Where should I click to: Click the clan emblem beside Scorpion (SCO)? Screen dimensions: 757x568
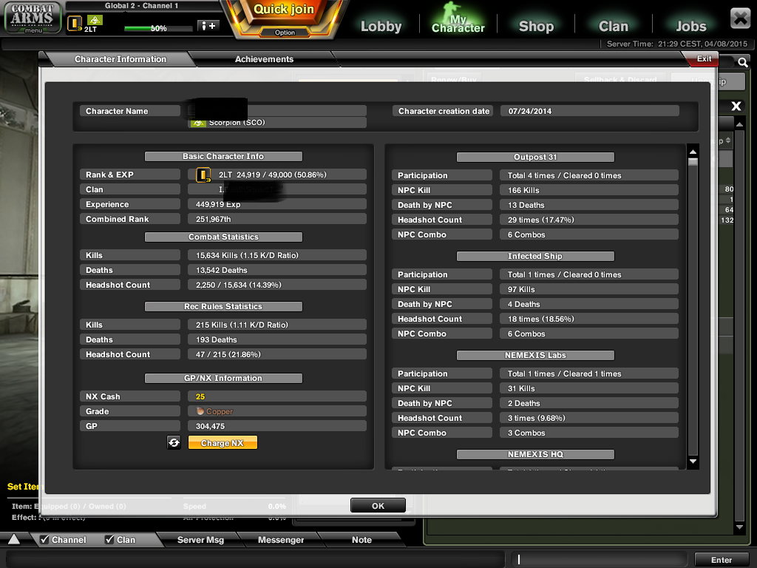point(198,124)
